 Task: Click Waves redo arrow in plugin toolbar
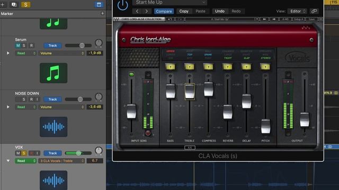(180, 19)
